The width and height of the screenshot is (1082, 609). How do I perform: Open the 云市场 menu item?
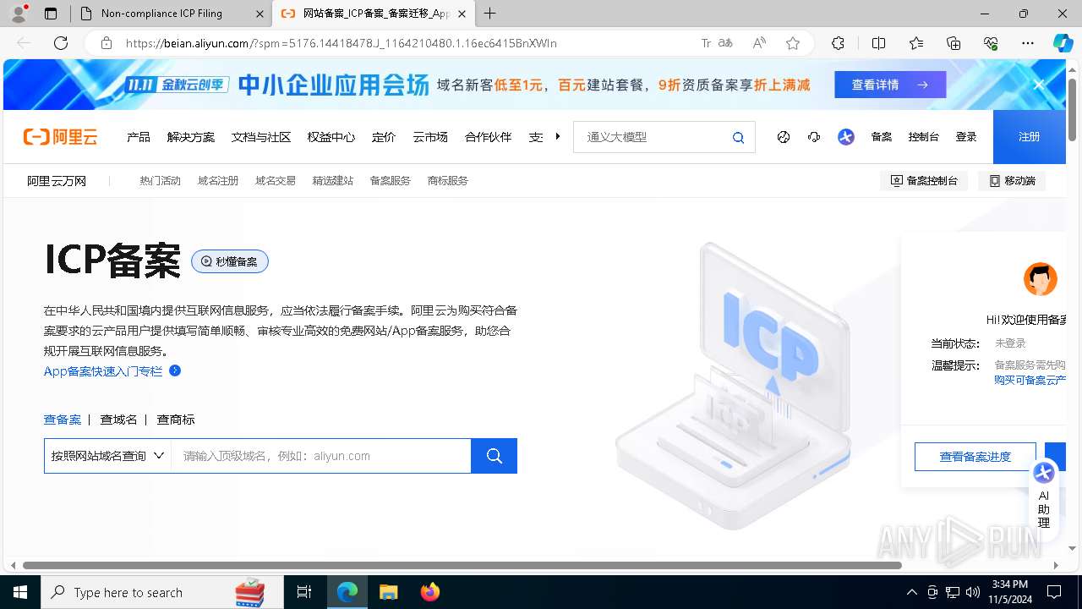coord(430,137)
